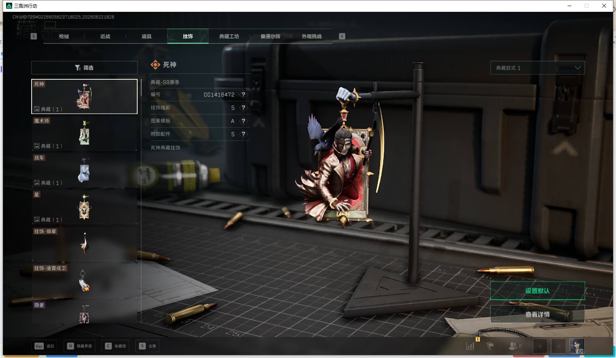Select the 挂饰-暗星 charm item

coord(84,244)
